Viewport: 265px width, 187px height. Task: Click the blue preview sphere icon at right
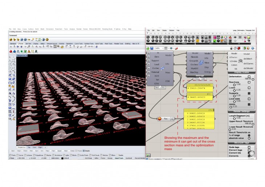[x=253, y=48]
